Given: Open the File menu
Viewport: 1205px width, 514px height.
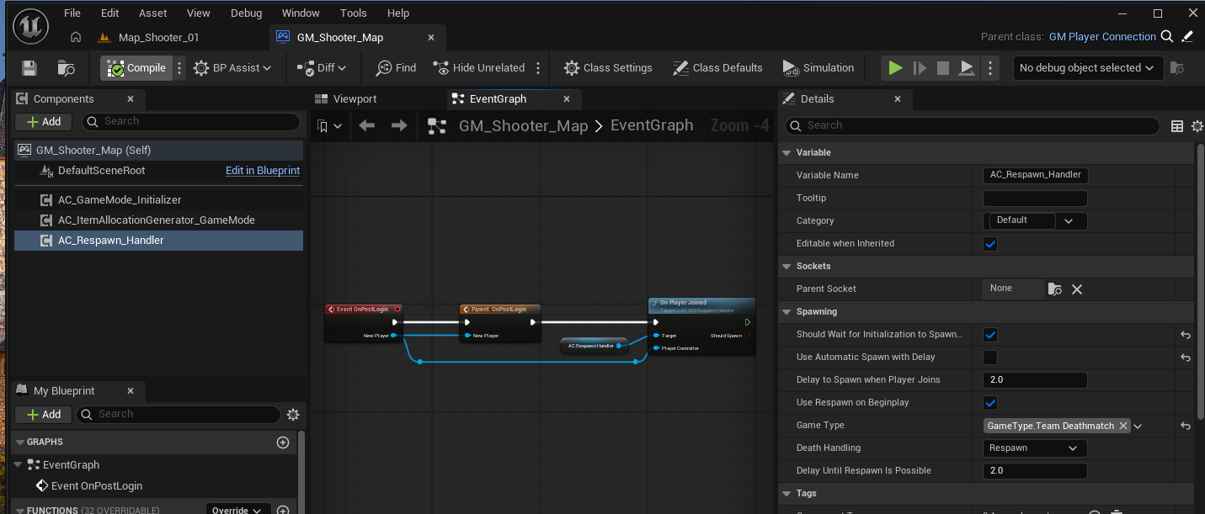Looking at the screenshot, I should pyautogui.click(x=72, y=13).
